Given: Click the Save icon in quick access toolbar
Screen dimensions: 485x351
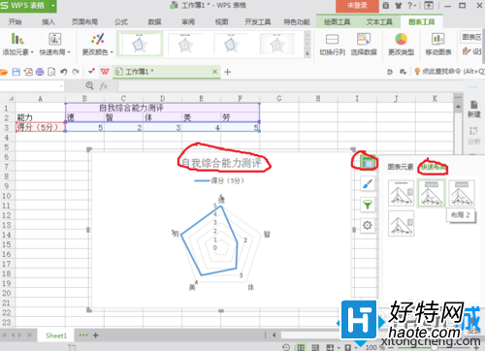Looking at the screenshot, I should point(16,72).
